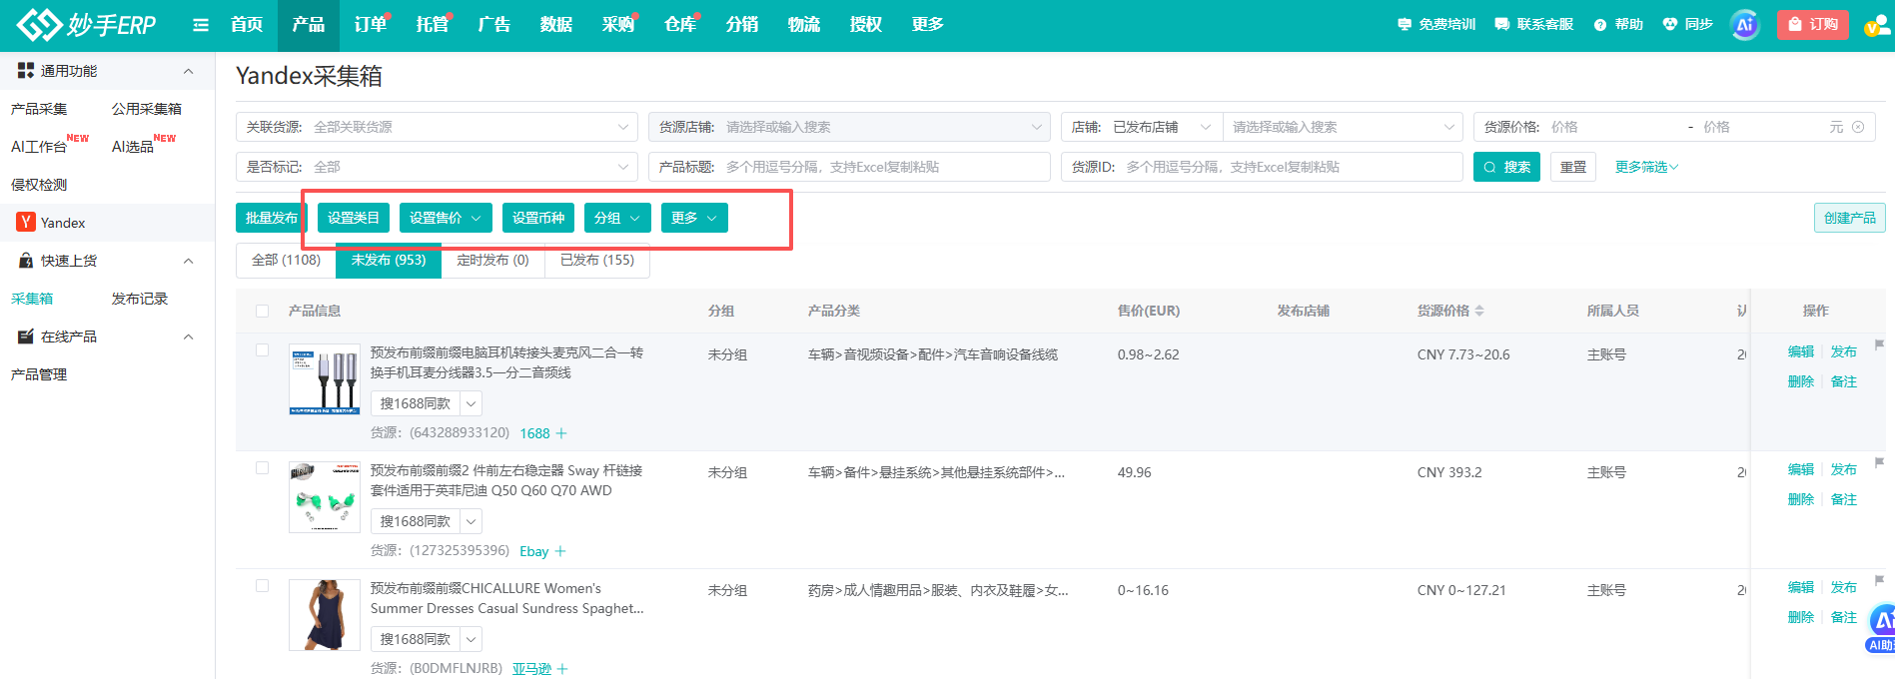The height and width of the screenshot is (679, 1895).
Task: Switch to 全部 (1108) tab
Action: coord(286,260)
